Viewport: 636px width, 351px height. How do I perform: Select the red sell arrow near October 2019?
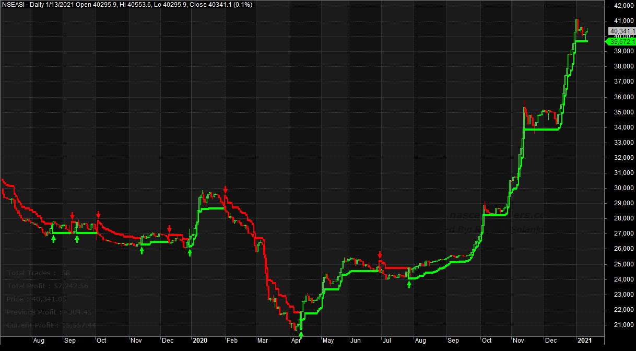pos(98,215)
